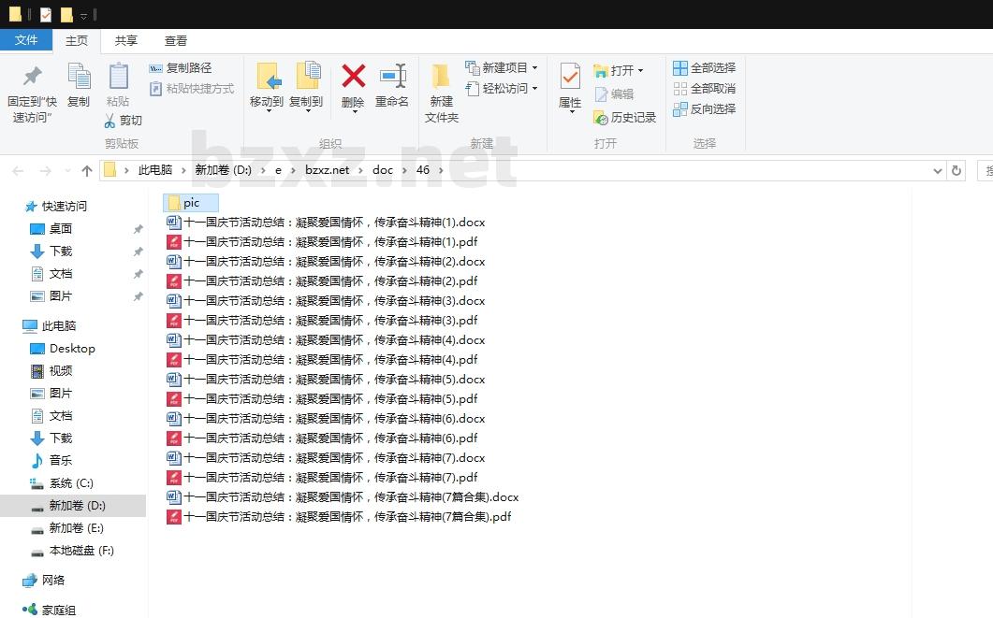
Task: Expand the address bar history dropdown
Action: click(938, 171)
